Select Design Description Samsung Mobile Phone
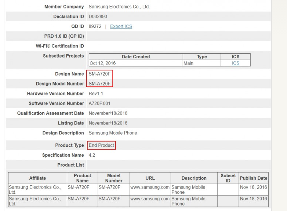Screen dimensions: 287x211 pyautogui.click(x=113, y=133)
